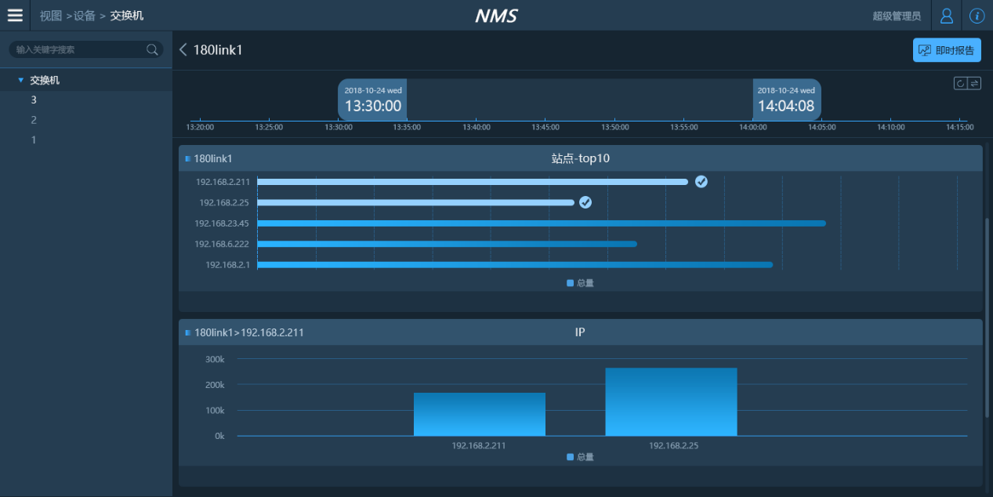The height and width of the screenshot is (497, 993).
Task: Collapse the 交换机 tree node
Action: (21, 80)
